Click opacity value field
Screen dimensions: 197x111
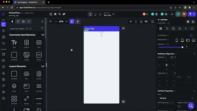tap(190, 47)
